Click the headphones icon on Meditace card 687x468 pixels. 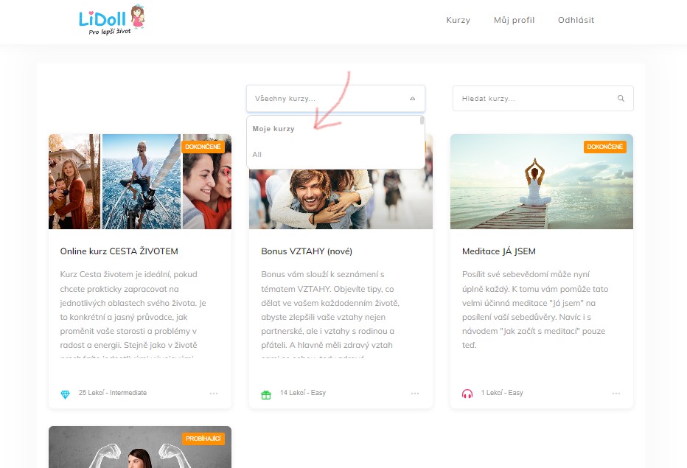point(467,394)
